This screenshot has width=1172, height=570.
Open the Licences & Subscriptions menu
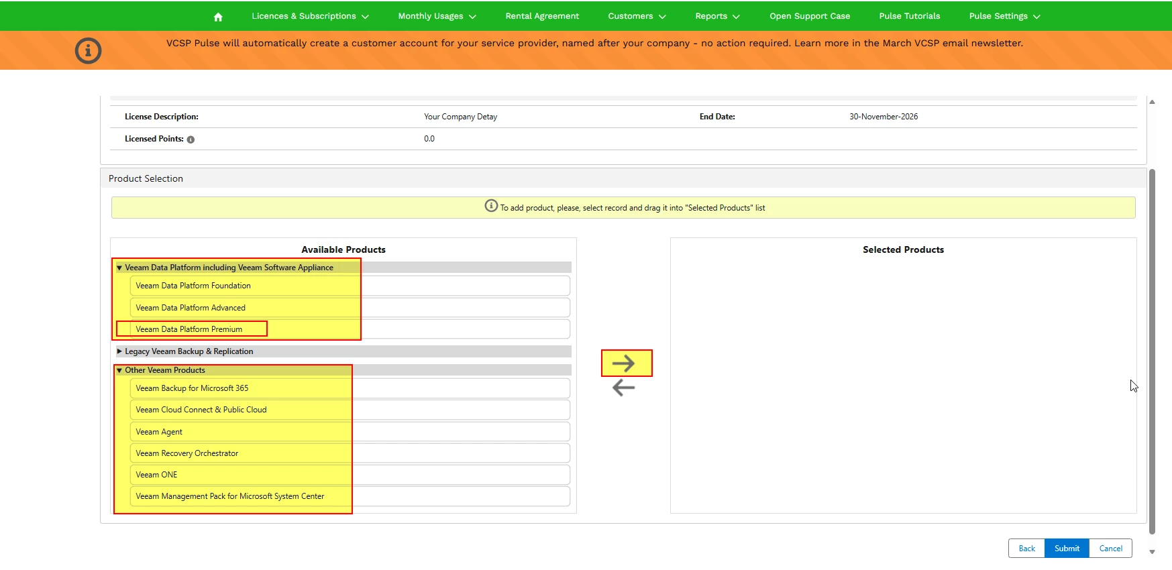310,16
